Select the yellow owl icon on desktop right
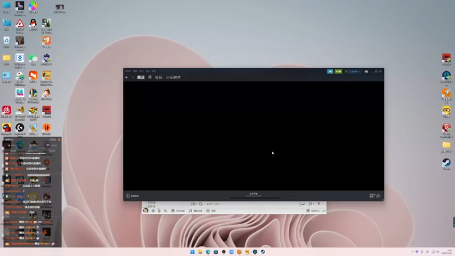The height and width of the screenshot is (256, 455). 446,112
